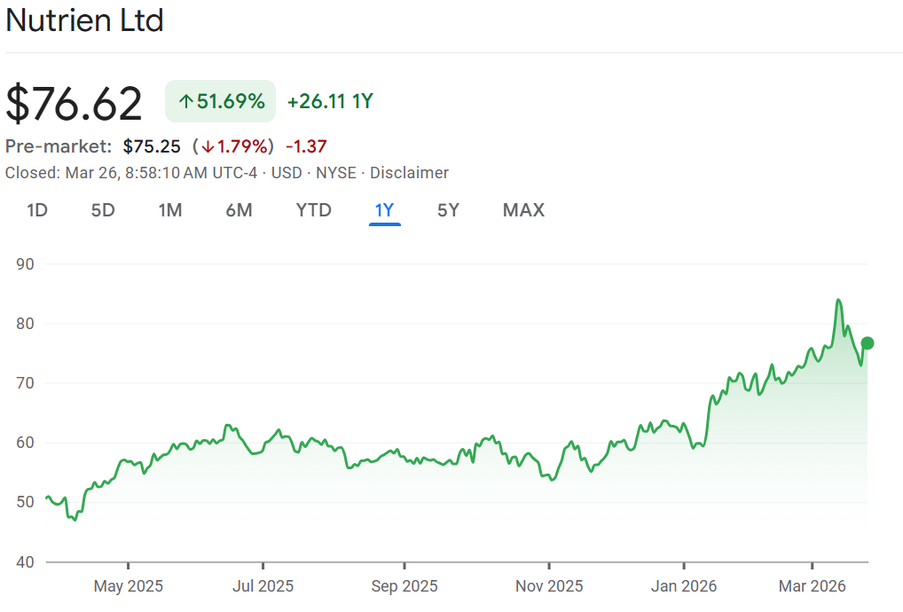The height and width of the screenshot is (612, 903).
Task: Click the Jan 2026 axis label
Action: click(684, 586)
